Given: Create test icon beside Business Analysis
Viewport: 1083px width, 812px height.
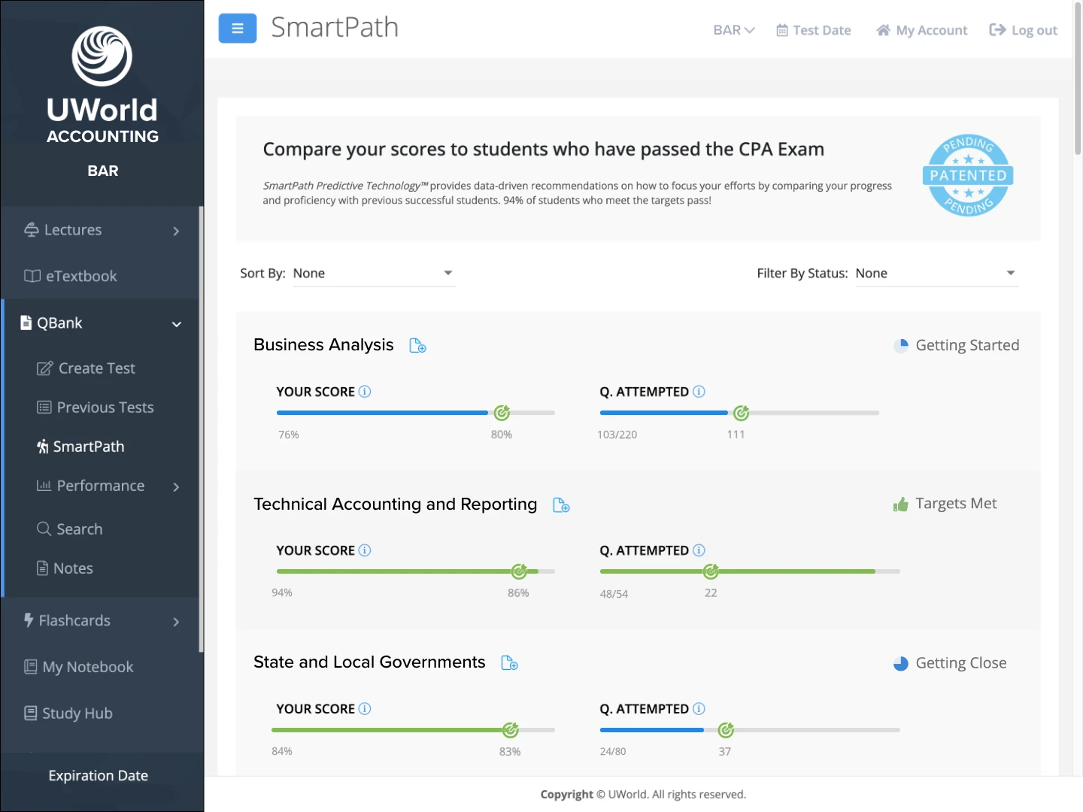Looking at the screenshot, I should (x=417, y=346).
